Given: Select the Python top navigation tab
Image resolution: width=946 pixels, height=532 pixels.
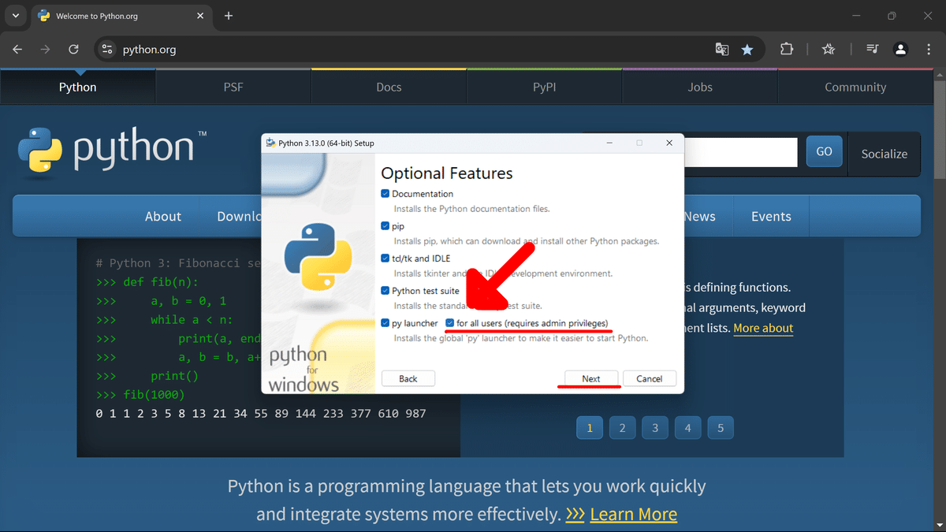Looking at the screenshot, I should [x=78, y=87].
